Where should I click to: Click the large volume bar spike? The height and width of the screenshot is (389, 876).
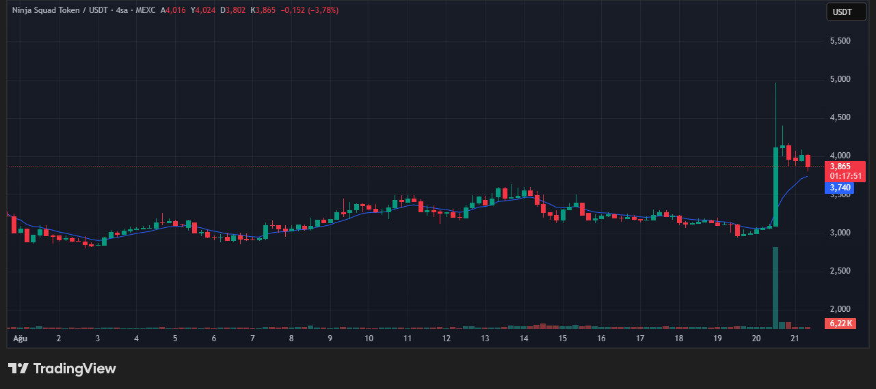point(775,287)
